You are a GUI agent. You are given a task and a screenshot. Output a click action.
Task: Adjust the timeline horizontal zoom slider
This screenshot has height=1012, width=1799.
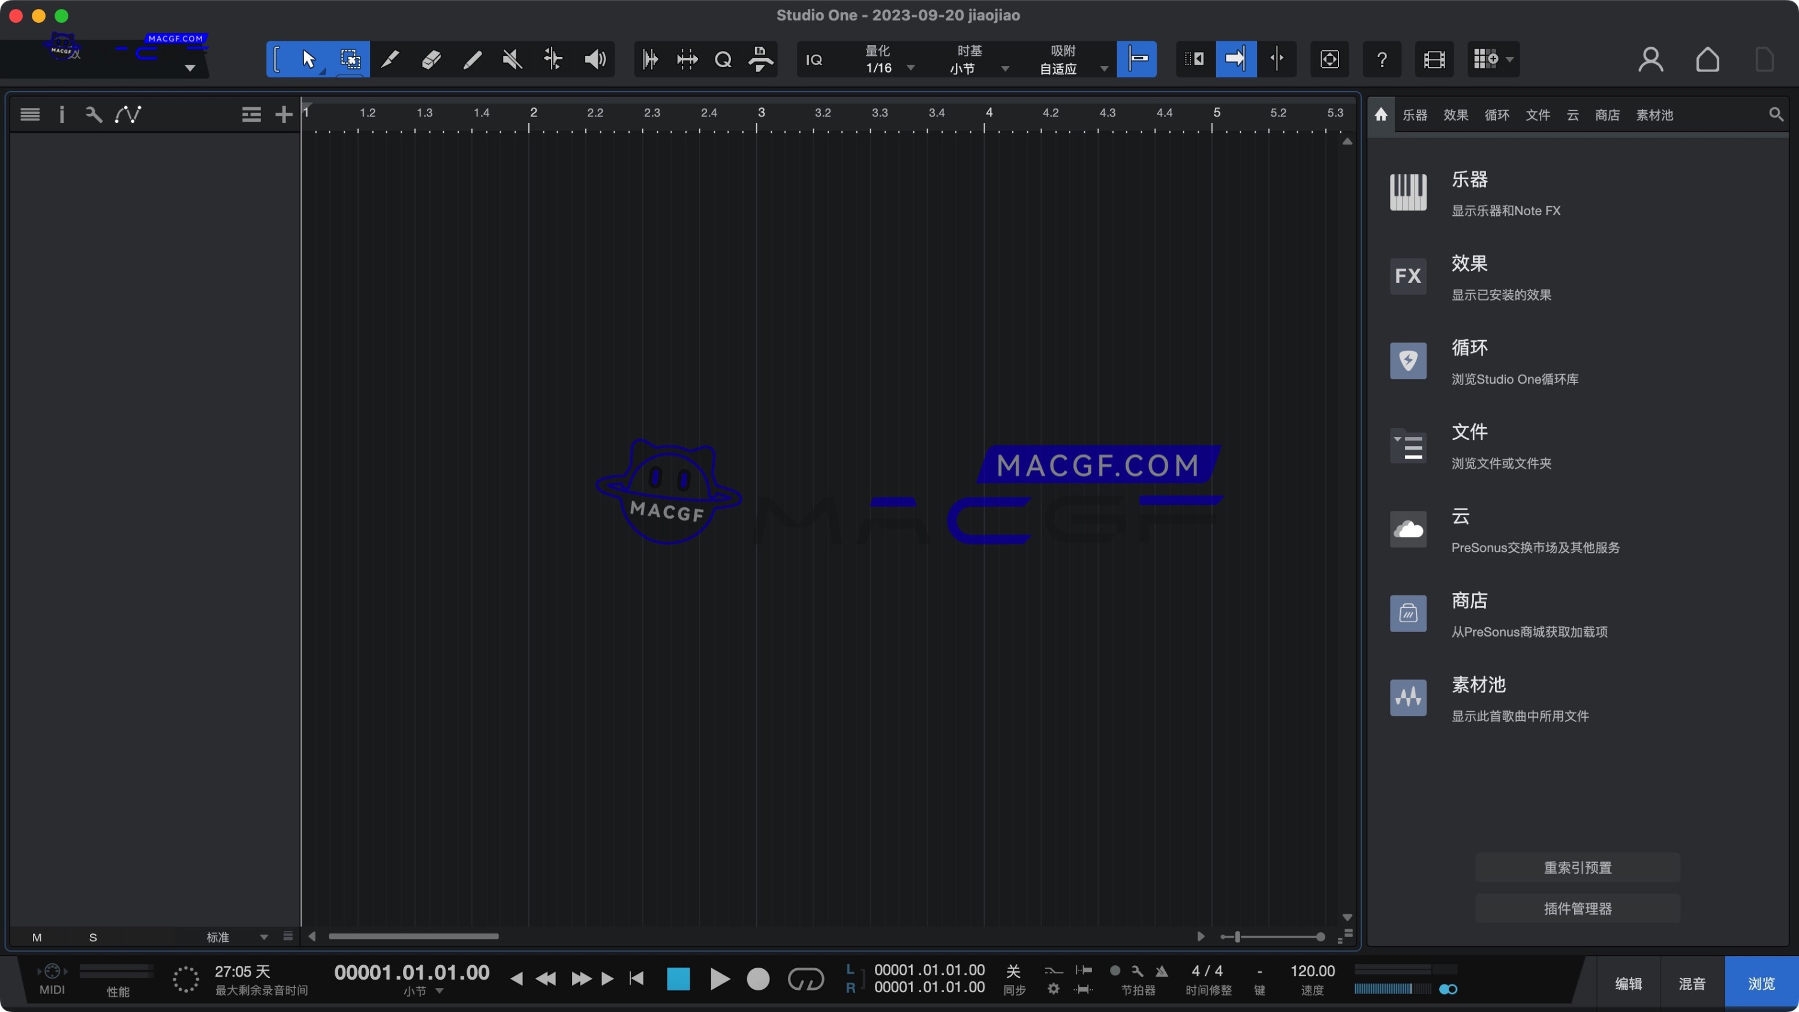coord(1237,936)
